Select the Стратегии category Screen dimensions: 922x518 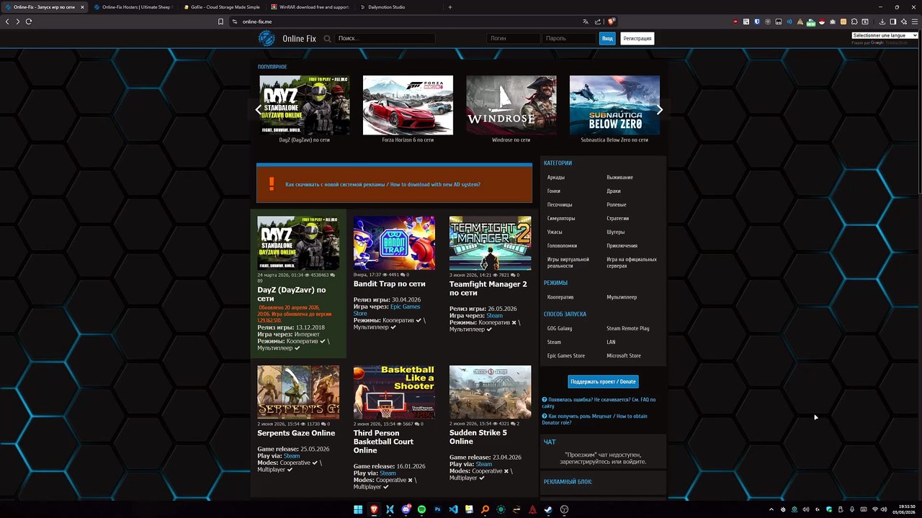tap(618, 219)
